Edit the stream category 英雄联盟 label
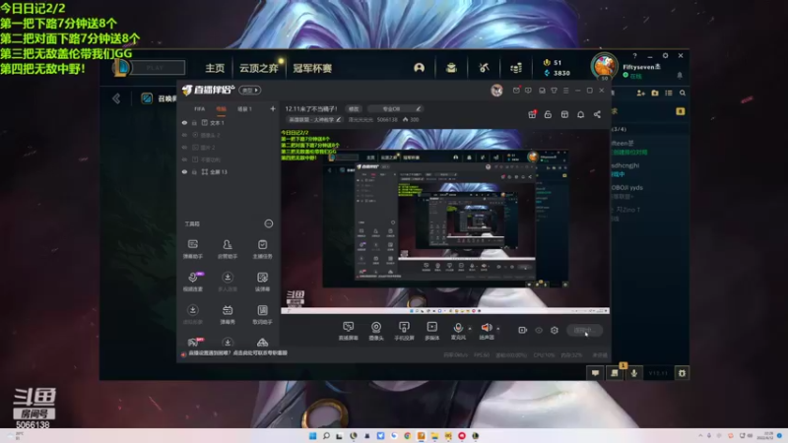This screenshot has width=788, height=443. (314, 119)
